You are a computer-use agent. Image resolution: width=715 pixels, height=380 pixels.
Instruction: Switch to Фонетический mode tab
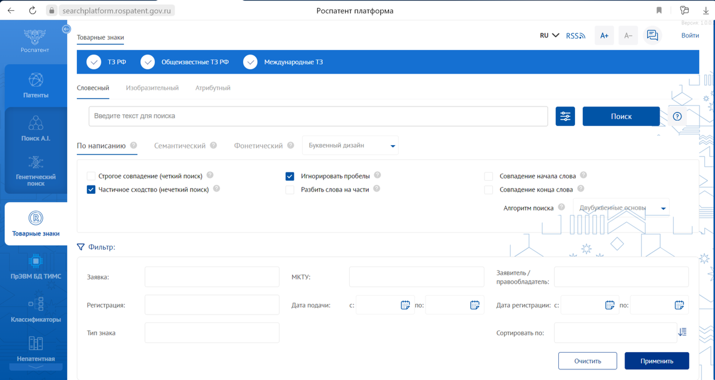coord(259,146)
